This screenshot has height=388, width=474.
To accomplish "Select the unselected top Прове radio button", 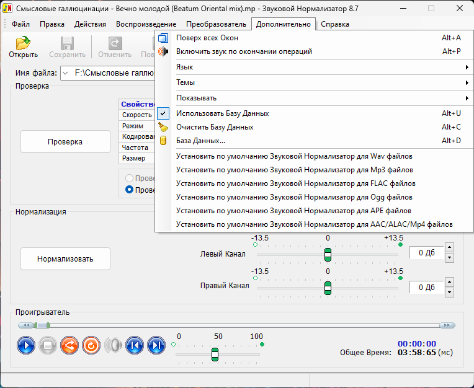I will [x=129, y=178].
